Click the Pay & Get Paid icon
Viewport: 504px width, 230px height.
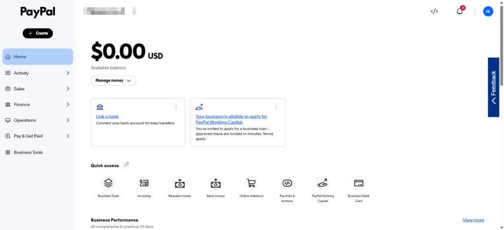8,136
